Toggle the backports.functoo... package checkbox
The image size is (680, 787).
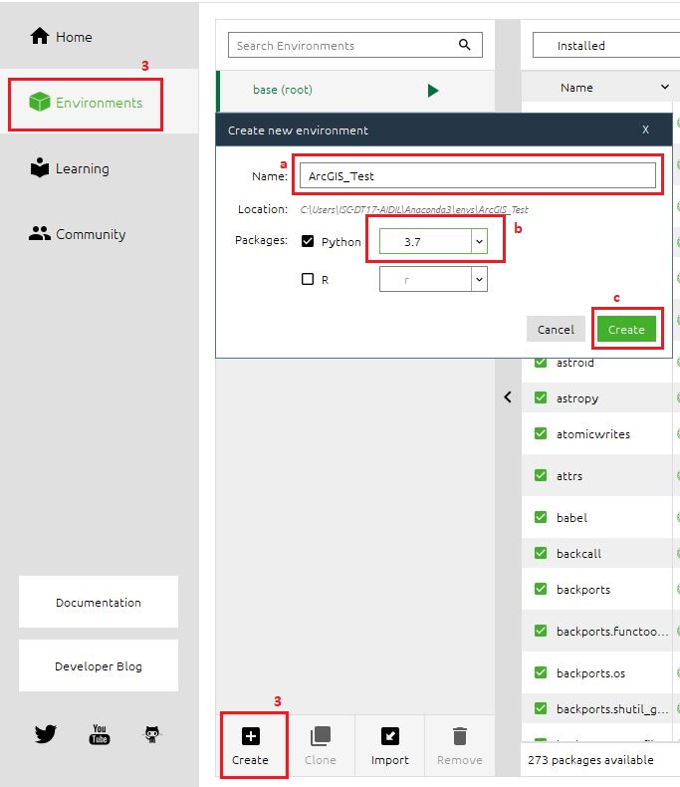(x=540, y=631)
